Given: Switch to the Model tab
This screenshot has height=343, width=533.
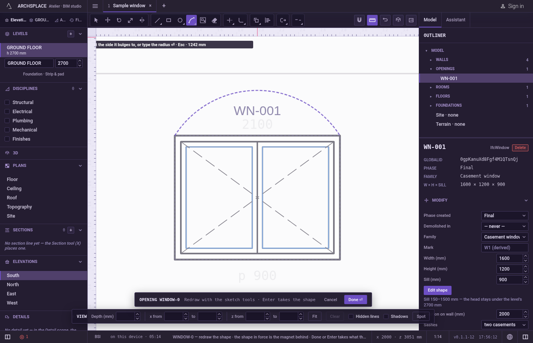Looking at the screenshot, I should tap(430, 20).
